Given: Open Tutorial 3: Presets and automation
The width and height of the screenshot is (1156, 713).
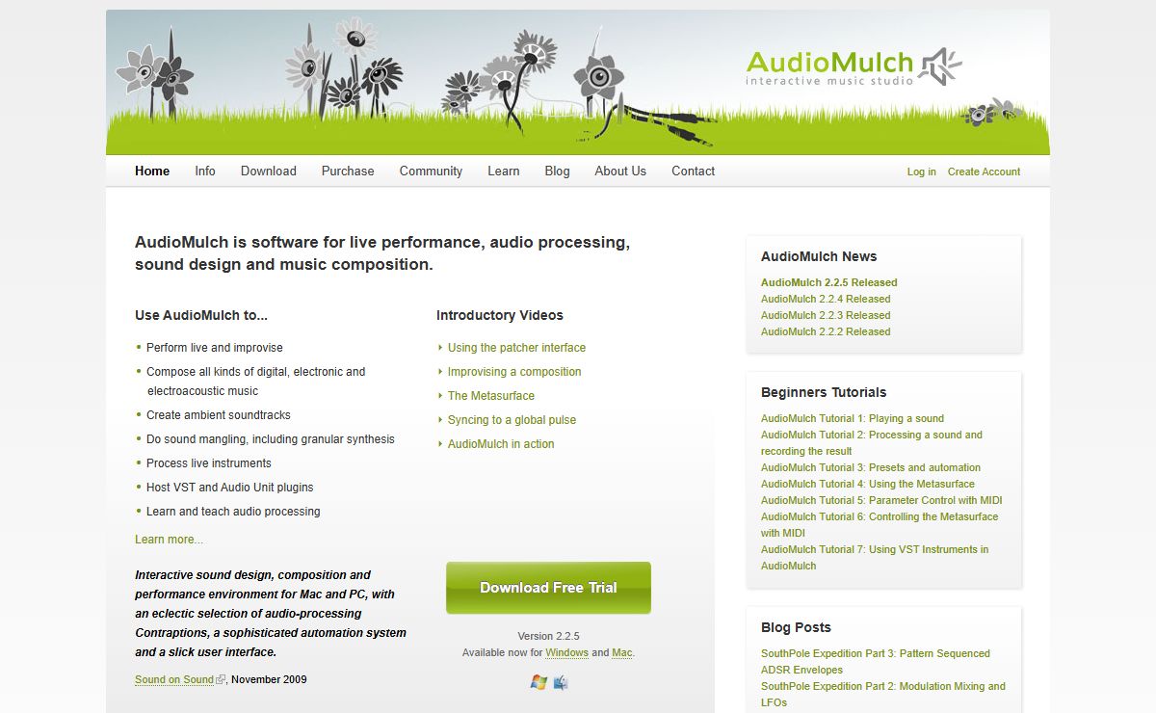Looking at the screenshot, I should coord(871,467).
